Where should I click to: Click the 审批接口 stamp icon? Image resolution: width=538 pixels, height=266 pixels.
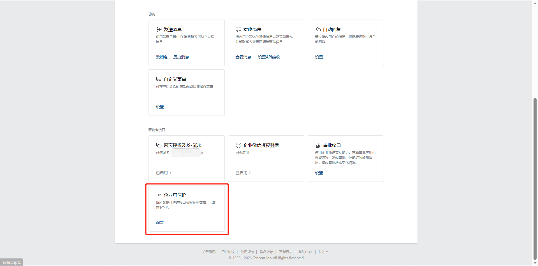pos(318,145)
